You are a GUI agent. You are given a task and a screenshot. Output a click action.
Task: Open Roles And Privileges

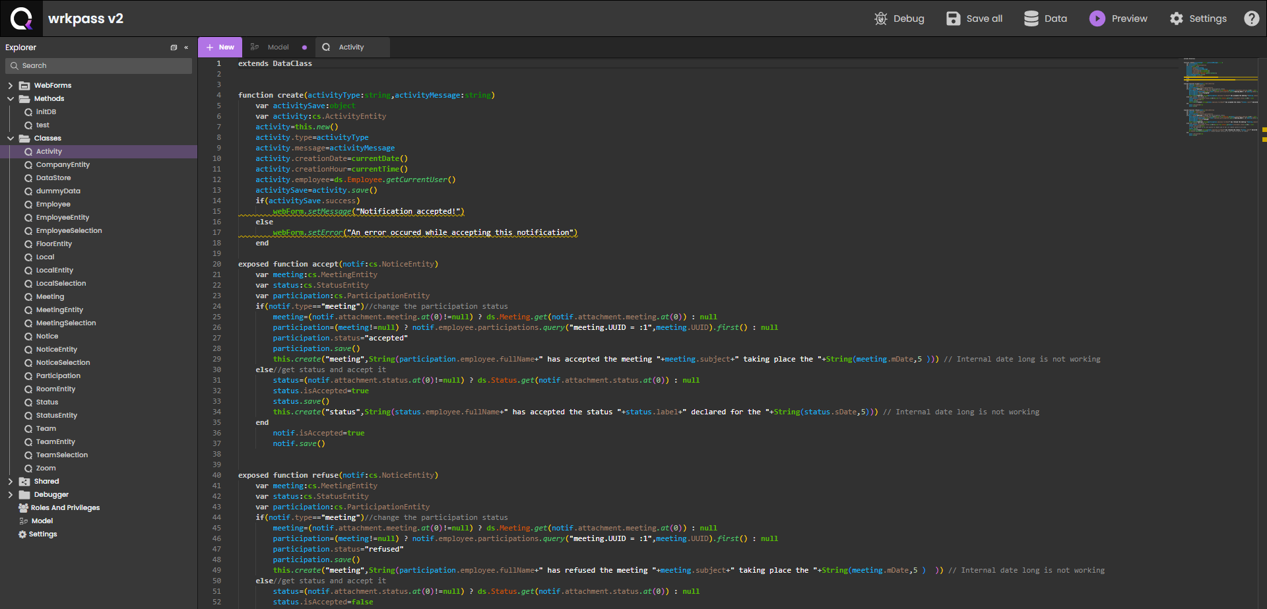coord(65,508)
